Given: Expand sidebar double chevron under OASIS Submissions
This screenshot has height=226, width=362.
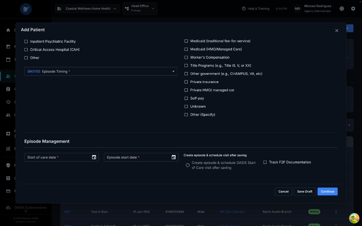Looking at the screenshot, I should pos(26,211).
